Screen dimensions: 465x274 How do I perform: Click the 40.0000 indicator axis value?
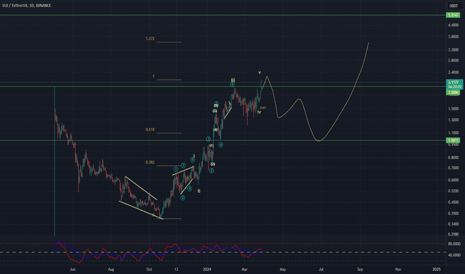click(454, 255)
